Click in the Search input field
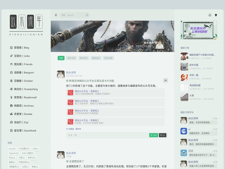 (x=76, y=15)
